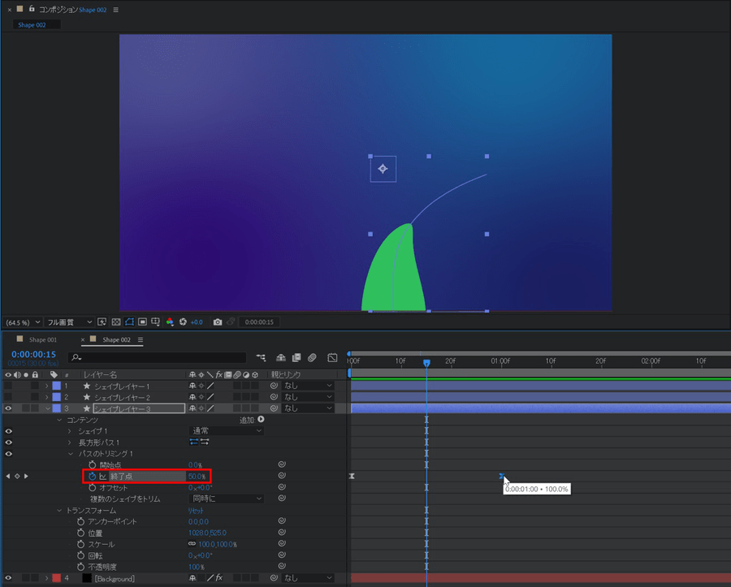Expand the シェイプ 1 group
Image resolution: width=731 pixels, height=587 pixels.
[70, 431]
